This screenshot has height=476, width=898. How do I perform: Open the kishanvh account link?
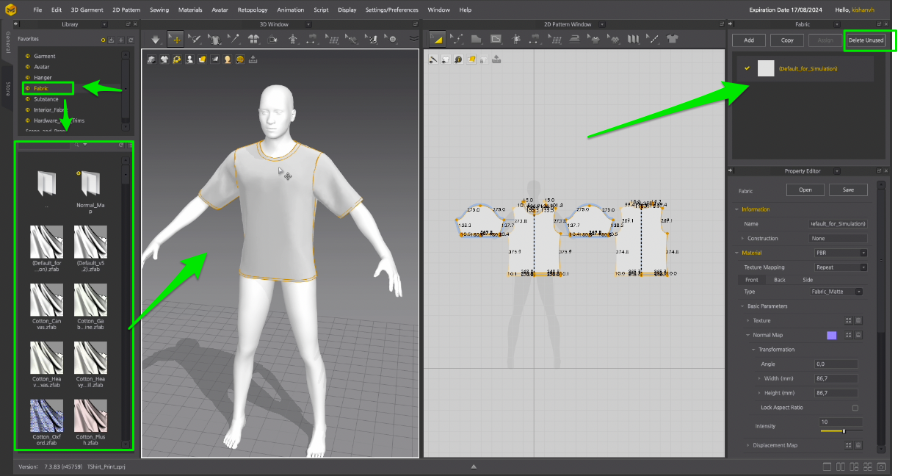864,10
